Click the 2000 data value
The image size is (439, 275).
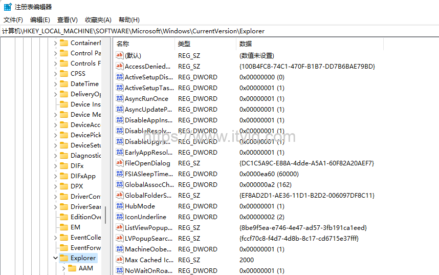(x=247, y=260)
